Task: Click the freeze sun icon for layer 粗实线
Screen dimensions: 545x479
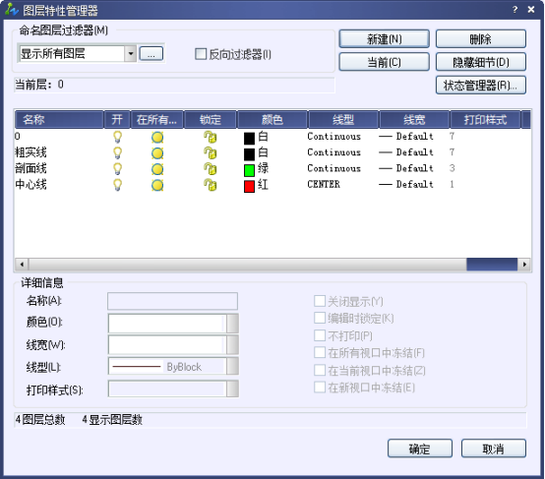Action: (157, 153)
